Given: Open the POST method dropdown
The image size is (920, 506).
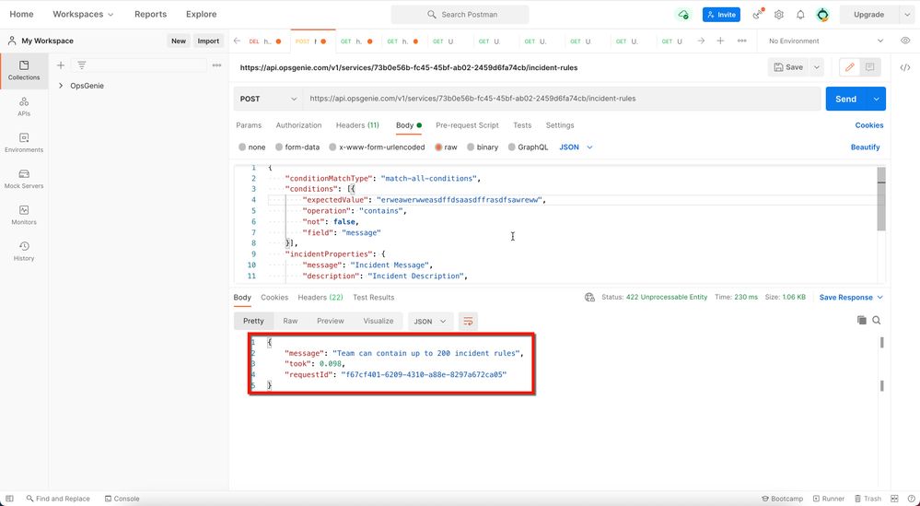Looking at the screenshot, I should [x=268, y=100].
